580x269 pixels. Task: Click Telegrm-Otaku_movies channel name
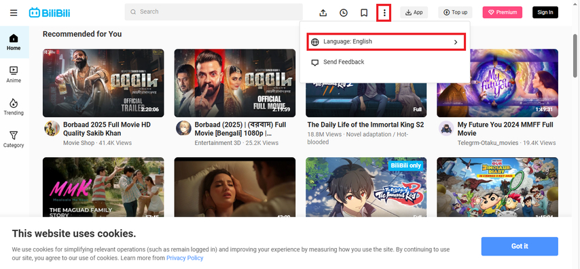coord(488,143)
